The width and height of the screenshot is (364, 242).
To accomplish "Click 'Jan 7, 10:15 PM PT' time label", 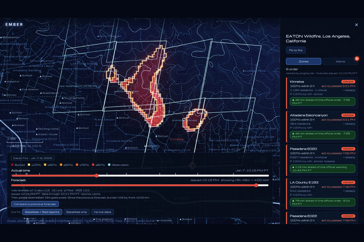I will 252,170.
